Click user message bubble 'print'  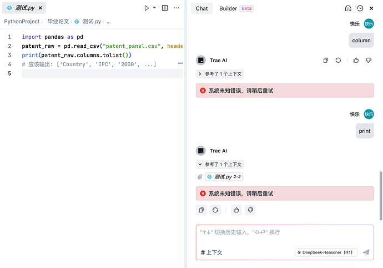[x=365, y=131]
